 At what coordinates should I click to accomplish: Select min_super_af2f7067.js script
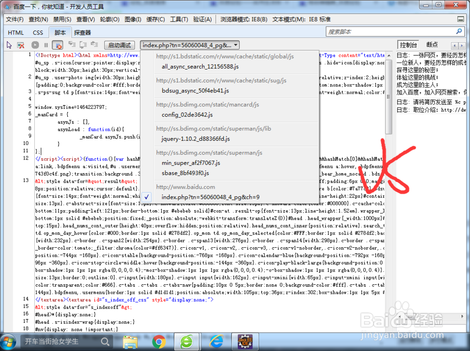click(191, 163)
